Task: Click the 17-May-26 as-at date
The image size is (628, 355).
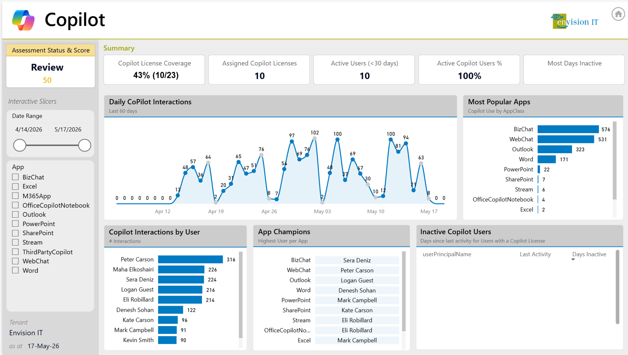Action: point(43,346)
